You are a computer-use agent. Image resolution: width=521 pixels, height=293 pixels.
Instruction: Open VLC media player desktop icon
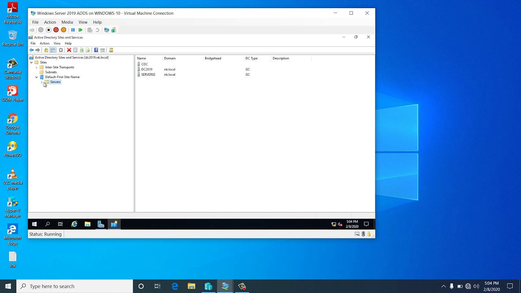pyautogui.click(x=13, y=179)
